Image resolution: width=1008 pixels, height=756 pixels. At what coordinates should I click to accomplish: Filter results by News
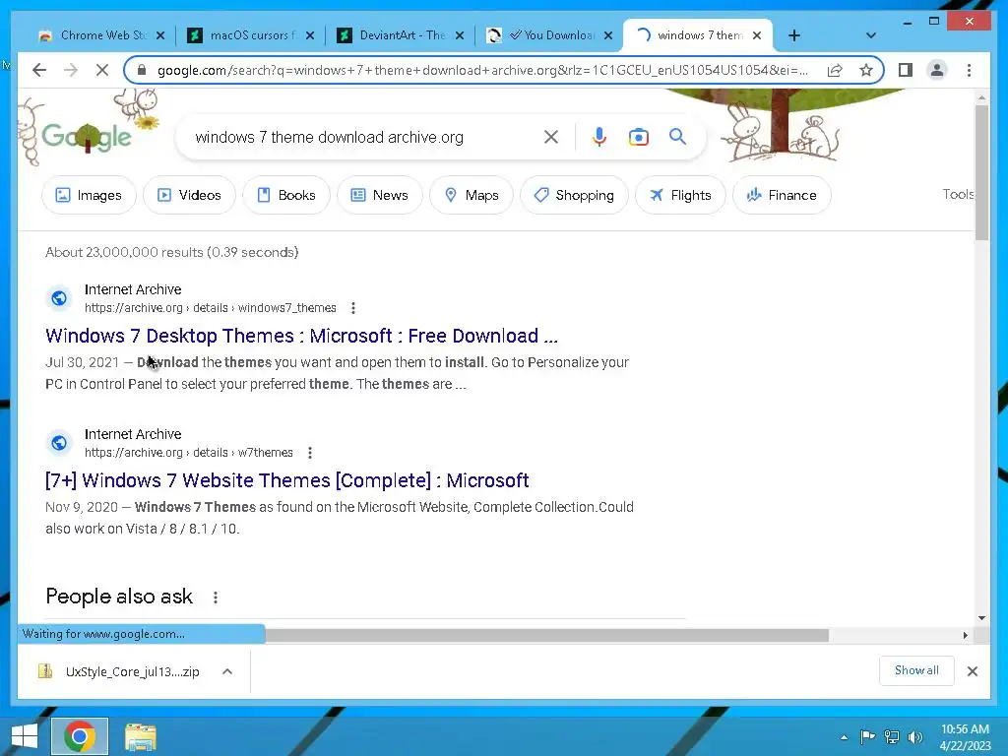379,195
